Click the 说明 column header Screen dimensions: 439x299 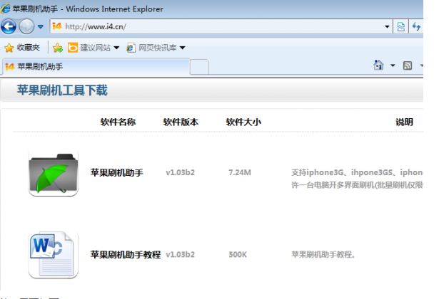pyautogui.click(x=404, y=122)
